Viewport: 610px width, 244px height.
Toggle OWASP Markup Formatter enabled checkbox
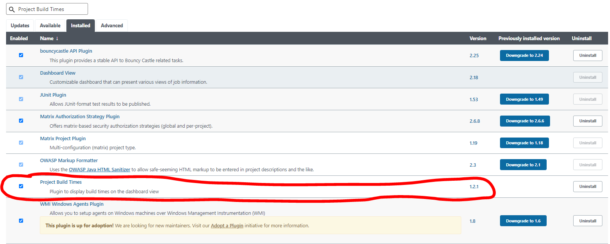21,164
